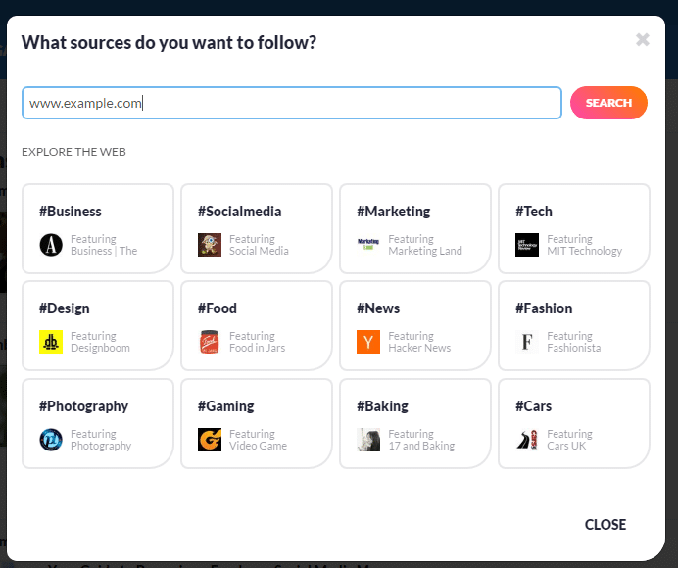Open the #Tech topic card
The height and width of the screenshot is (568, 678).
574,228
